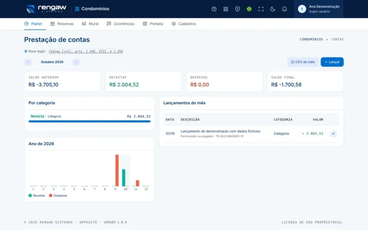Click the Por categoria heading
The image size is (368, 230).
coord(42,103)
